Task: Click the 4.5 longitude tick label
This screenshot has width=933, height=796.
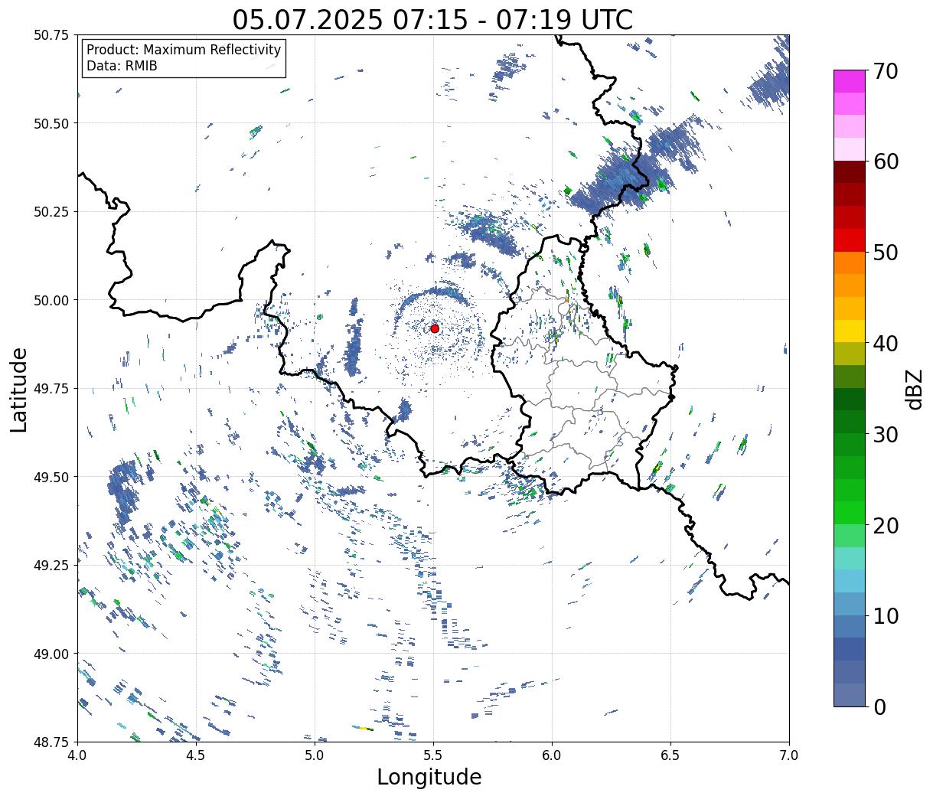Action: click(196, 755)
